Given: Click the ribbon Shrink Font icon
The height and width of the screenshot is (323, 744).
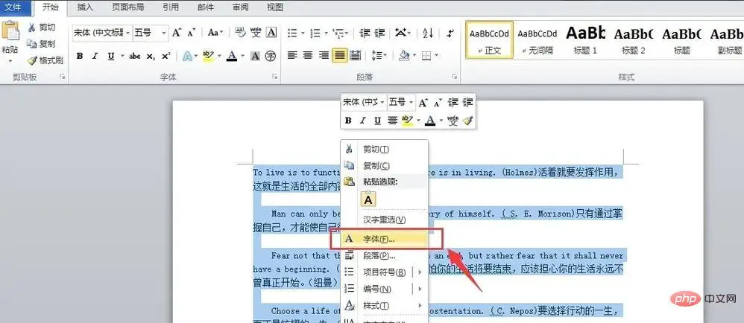Looking at the screenshot, I should click(x=192, y=33).
